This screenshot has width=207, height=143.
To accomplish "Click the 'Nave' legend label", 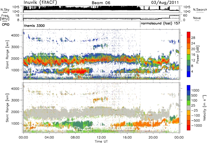I will [x=197, y=18].
